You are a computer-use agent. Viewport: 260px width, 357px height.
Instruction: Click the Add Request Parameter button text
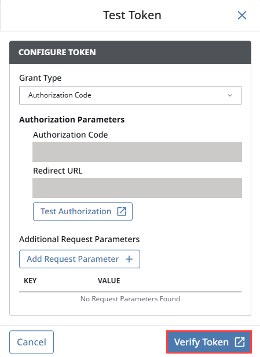(72, 259)
